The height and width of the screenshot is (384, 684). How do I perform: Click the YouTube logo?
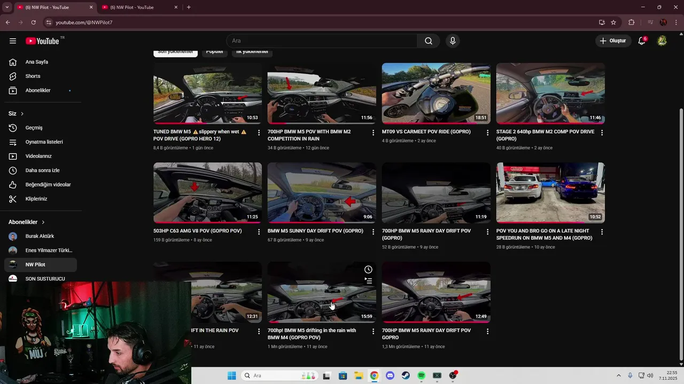coord(42,41)
